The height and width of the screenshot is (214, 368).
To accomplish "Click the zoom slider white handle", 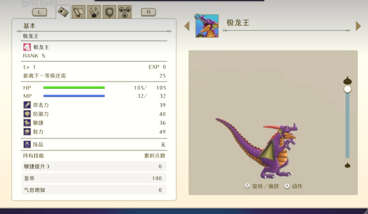I will (x=347, y=89).
